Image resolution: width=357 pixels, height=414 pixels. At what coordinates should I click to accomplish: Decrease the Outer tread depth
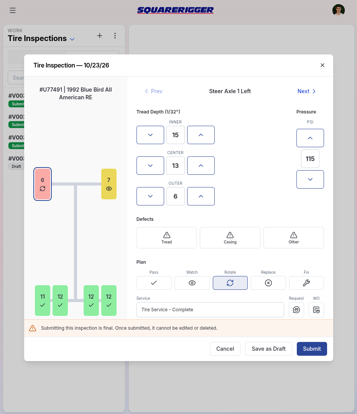click(x=150, y=196)
